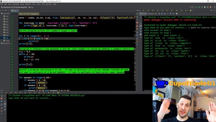The image size is (216, 122).
Task: Expand External Libraries in project tree
Action: click(6, 43)
